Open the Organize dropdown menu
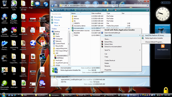Image resolution: width=172 pixels, height=97 pixels. 57,10
